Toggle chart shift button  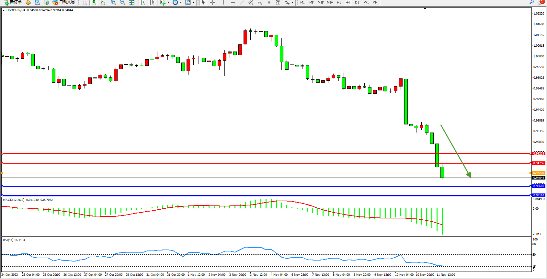tap(152, 2)
